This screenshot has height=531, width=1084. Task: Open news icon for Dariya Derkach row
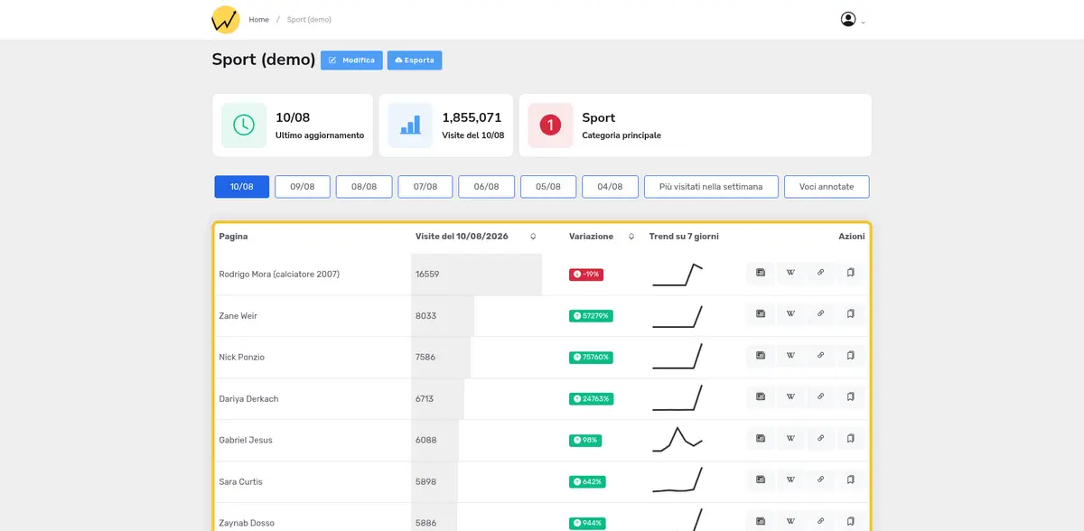coord(761,397)
